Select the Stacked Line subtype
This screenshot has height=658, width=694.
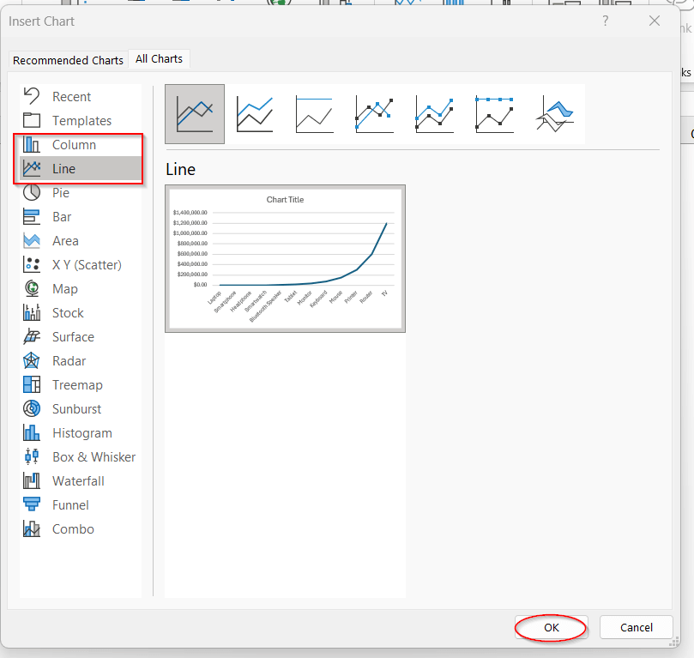[254, 113]
